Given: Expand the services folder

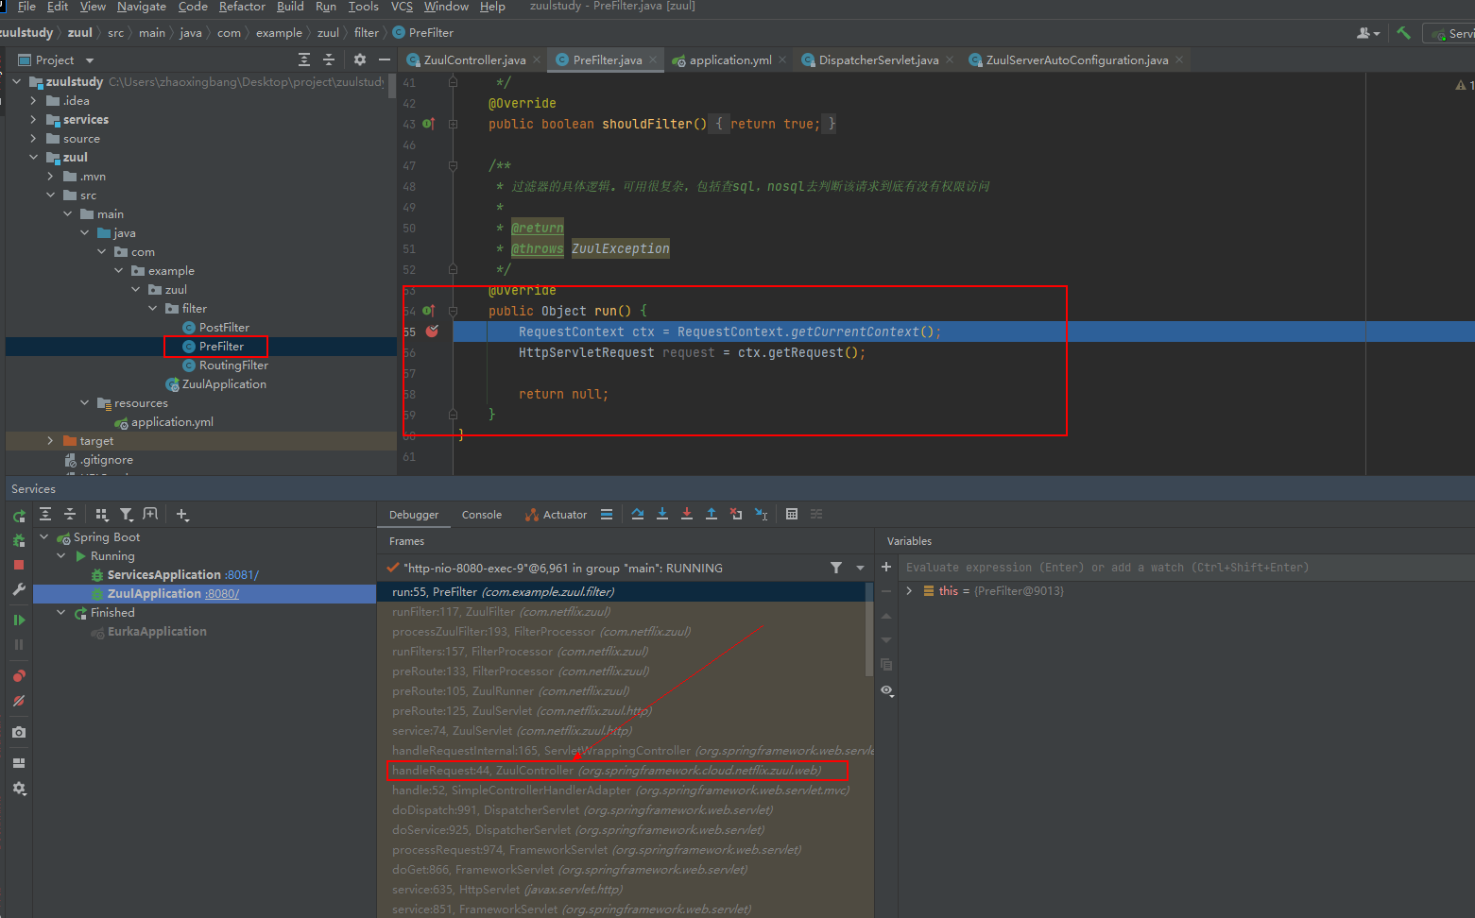Looking at the screenshot, I should [x=33, y=119].
